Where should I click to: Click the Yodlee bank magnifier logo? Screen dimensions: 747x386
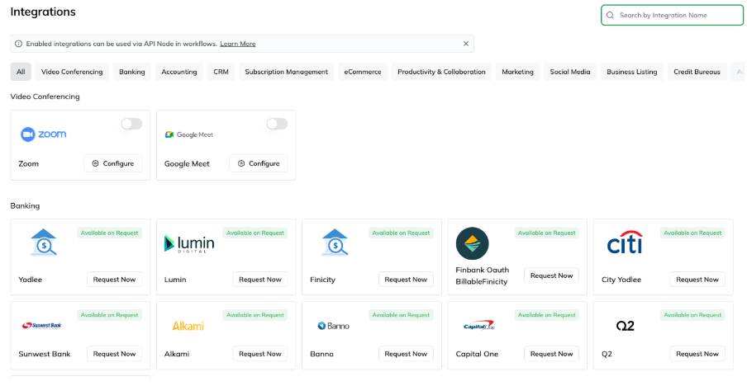tap(43, 242)
